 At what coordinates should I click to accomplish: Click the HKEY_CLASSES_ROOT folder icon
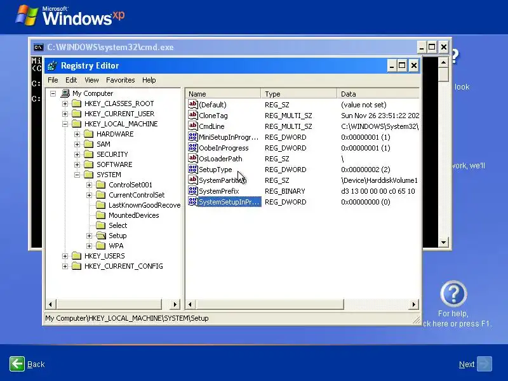(x=76, y=104)
